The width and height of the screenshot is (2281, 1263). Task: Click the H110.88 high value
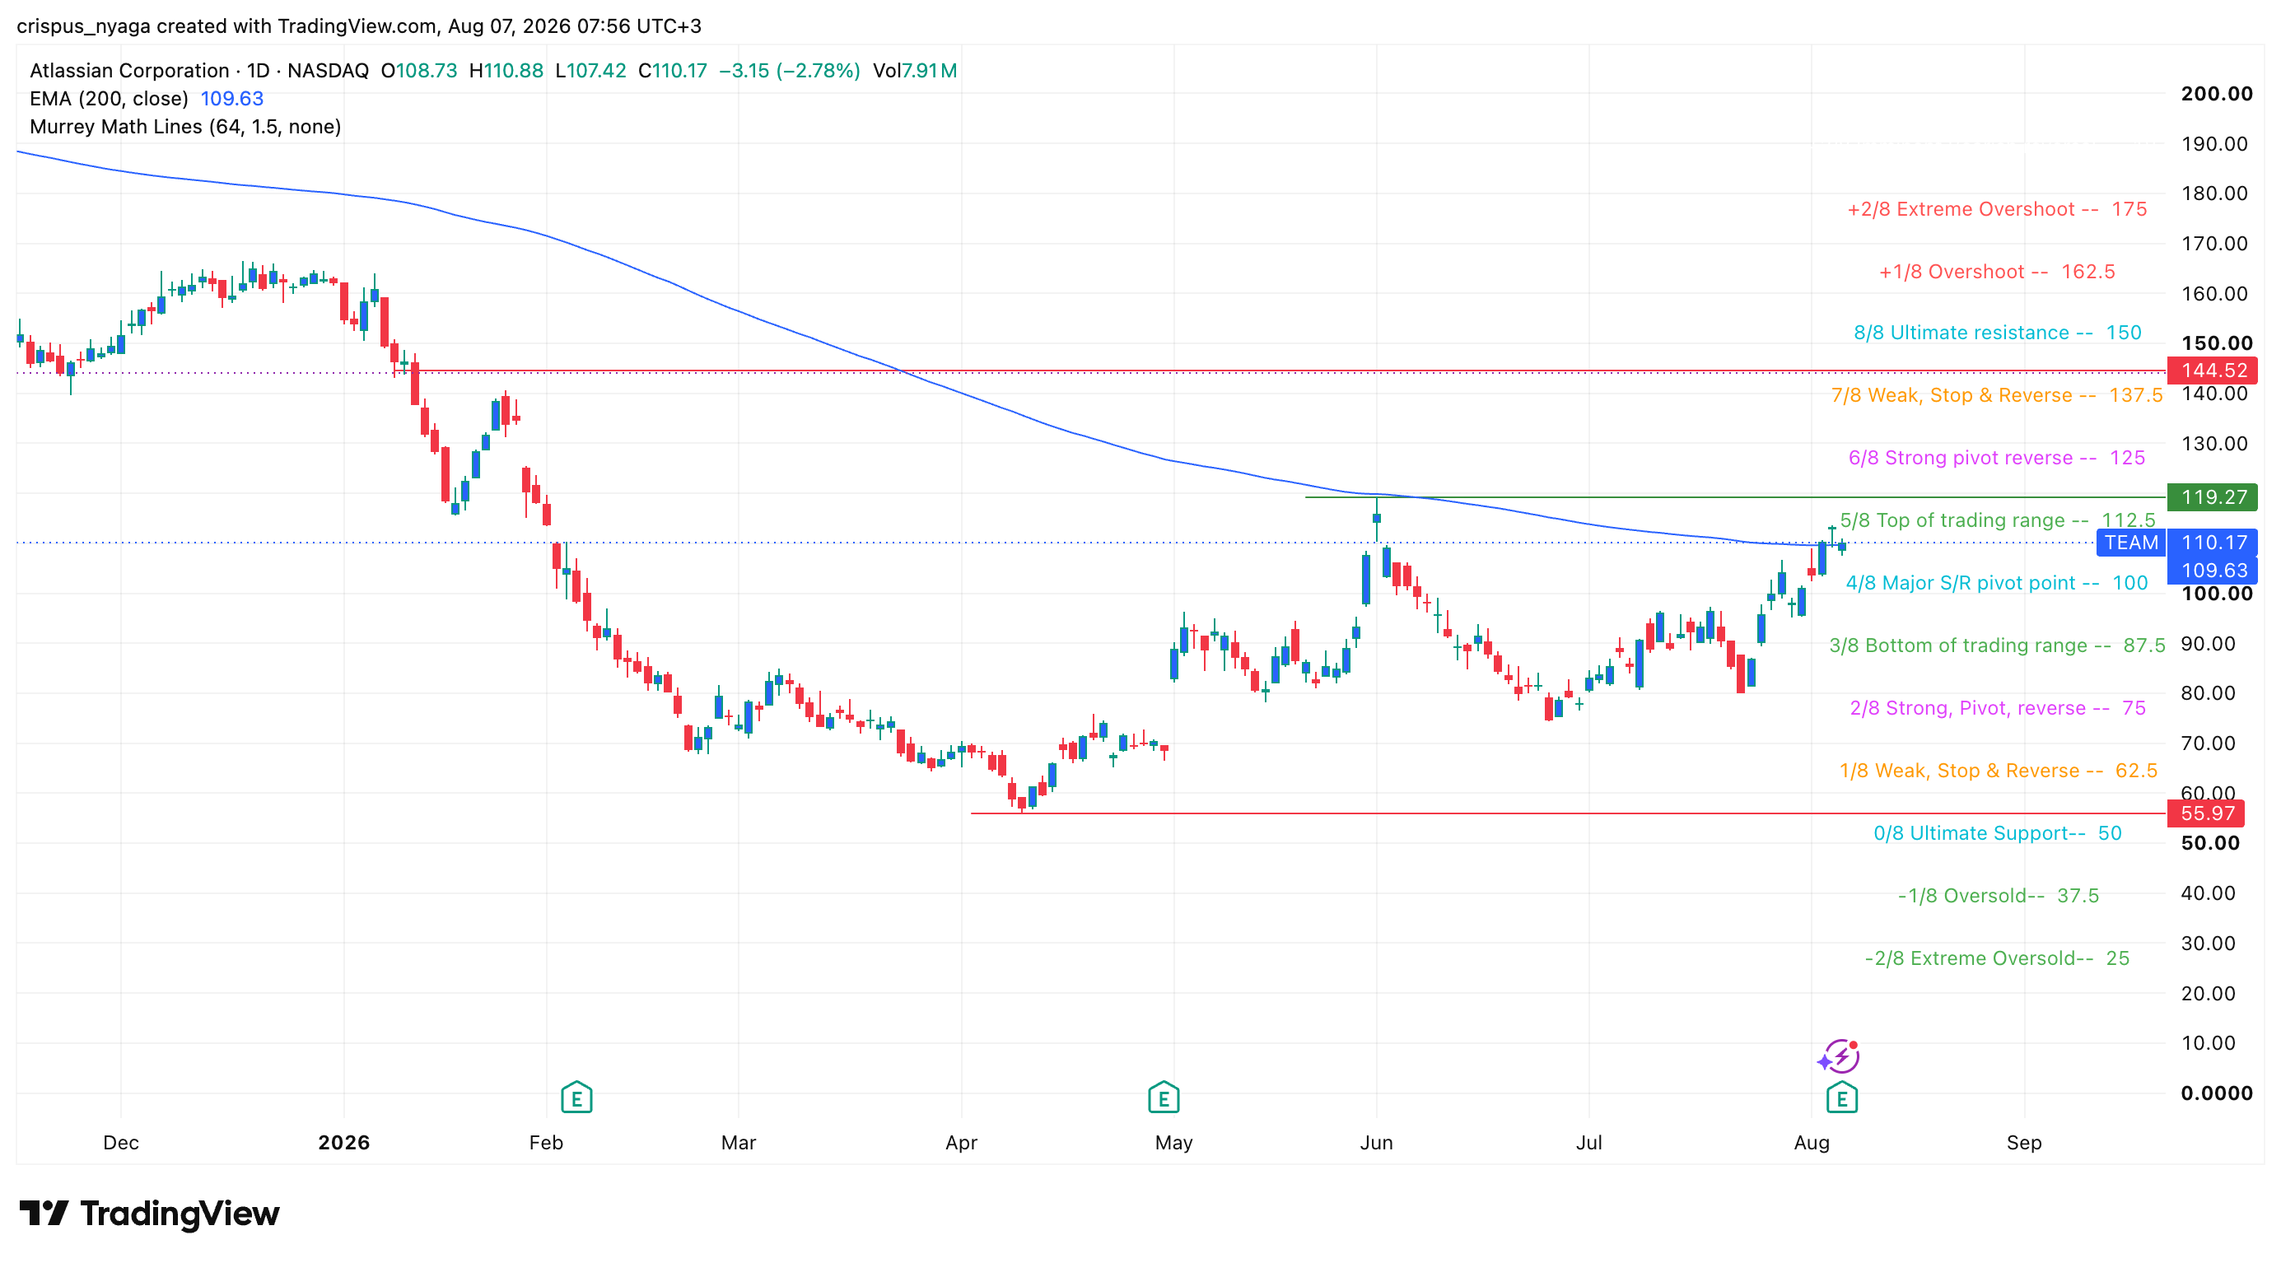[x=506, y=71]
